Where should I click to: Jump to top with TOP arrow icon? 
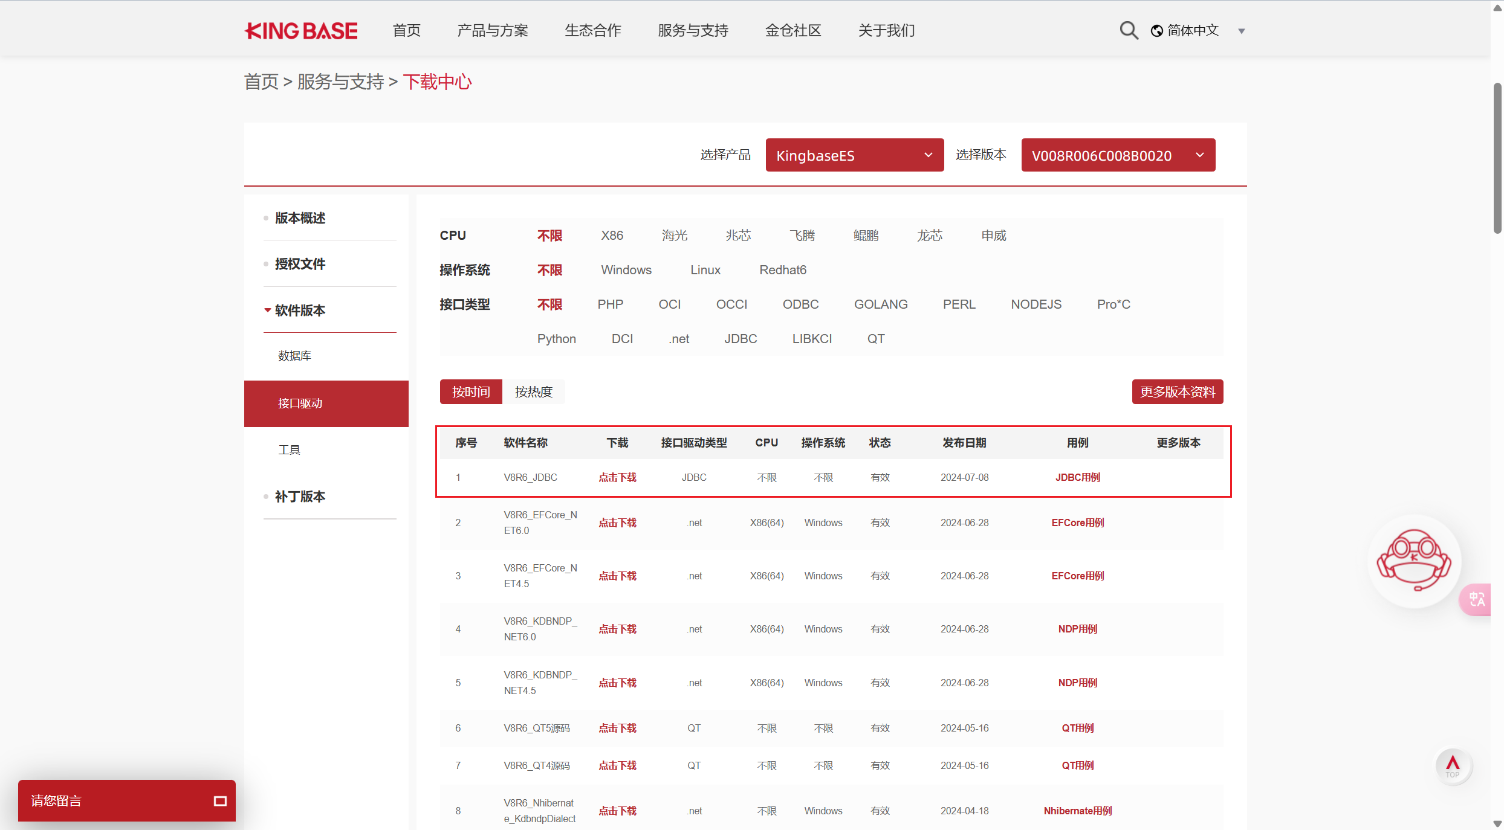1453,767
